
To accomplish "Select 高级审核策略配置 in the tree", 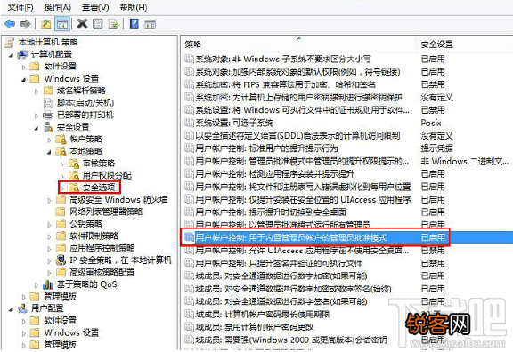I will [x=102, y=272].
